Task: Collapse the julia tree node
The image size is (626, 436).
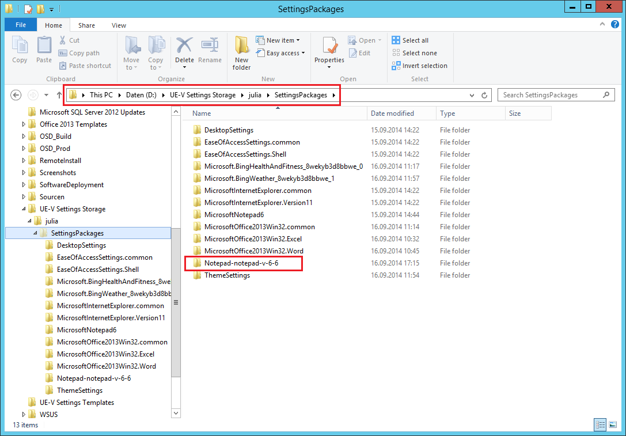Action: (x=29, y=221)
